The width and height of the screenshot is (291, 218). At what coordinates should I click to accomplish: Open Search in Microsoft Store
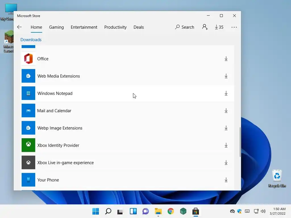coord(184,27)
